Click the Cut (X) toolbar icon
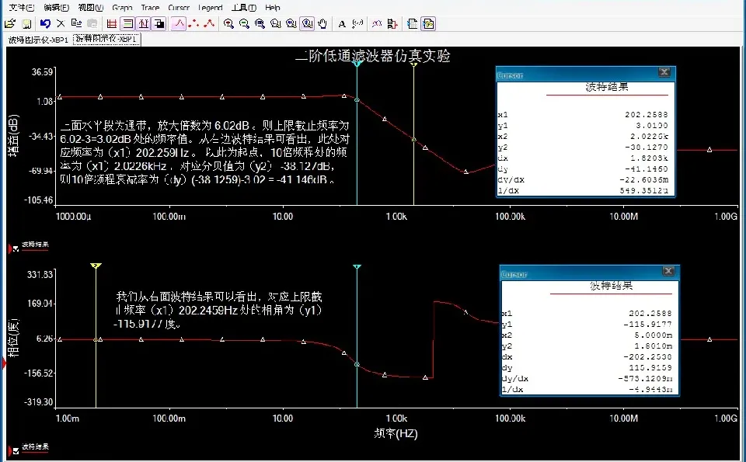Screen dimensions: 746x462 pos(61,23)
